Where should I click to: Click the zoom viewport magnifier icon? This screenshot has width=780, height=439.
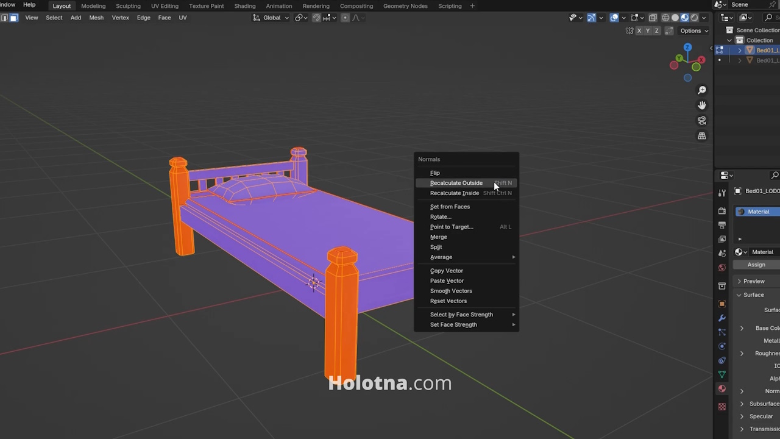coord(702,90)
